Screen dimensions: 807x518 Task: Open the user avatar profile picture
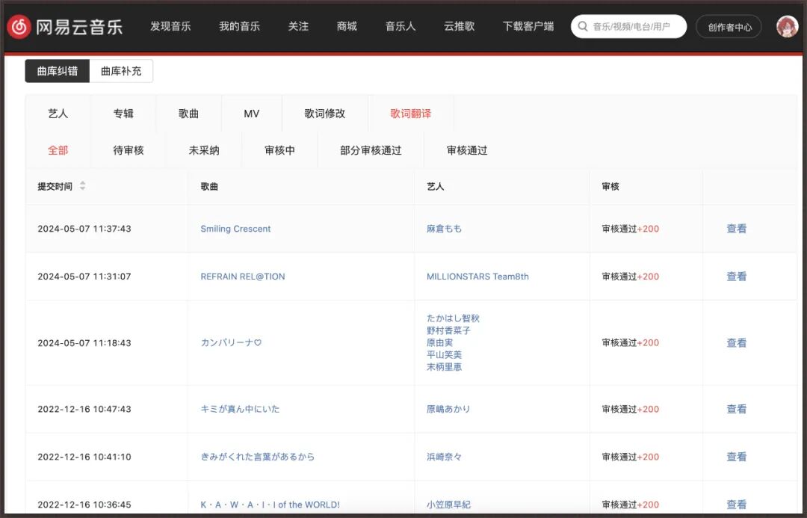coord(787,27)
